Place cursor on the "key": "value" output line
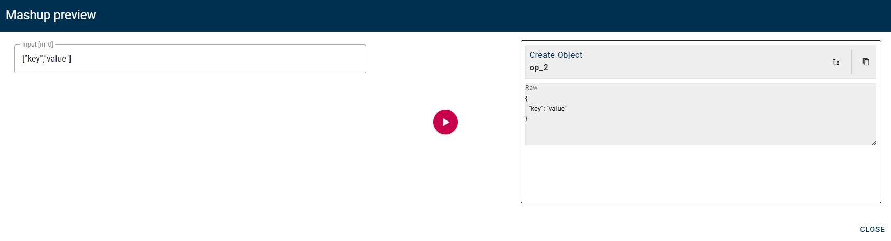The height and width of the screenshot is (241, 891). [x=548, y=109]
